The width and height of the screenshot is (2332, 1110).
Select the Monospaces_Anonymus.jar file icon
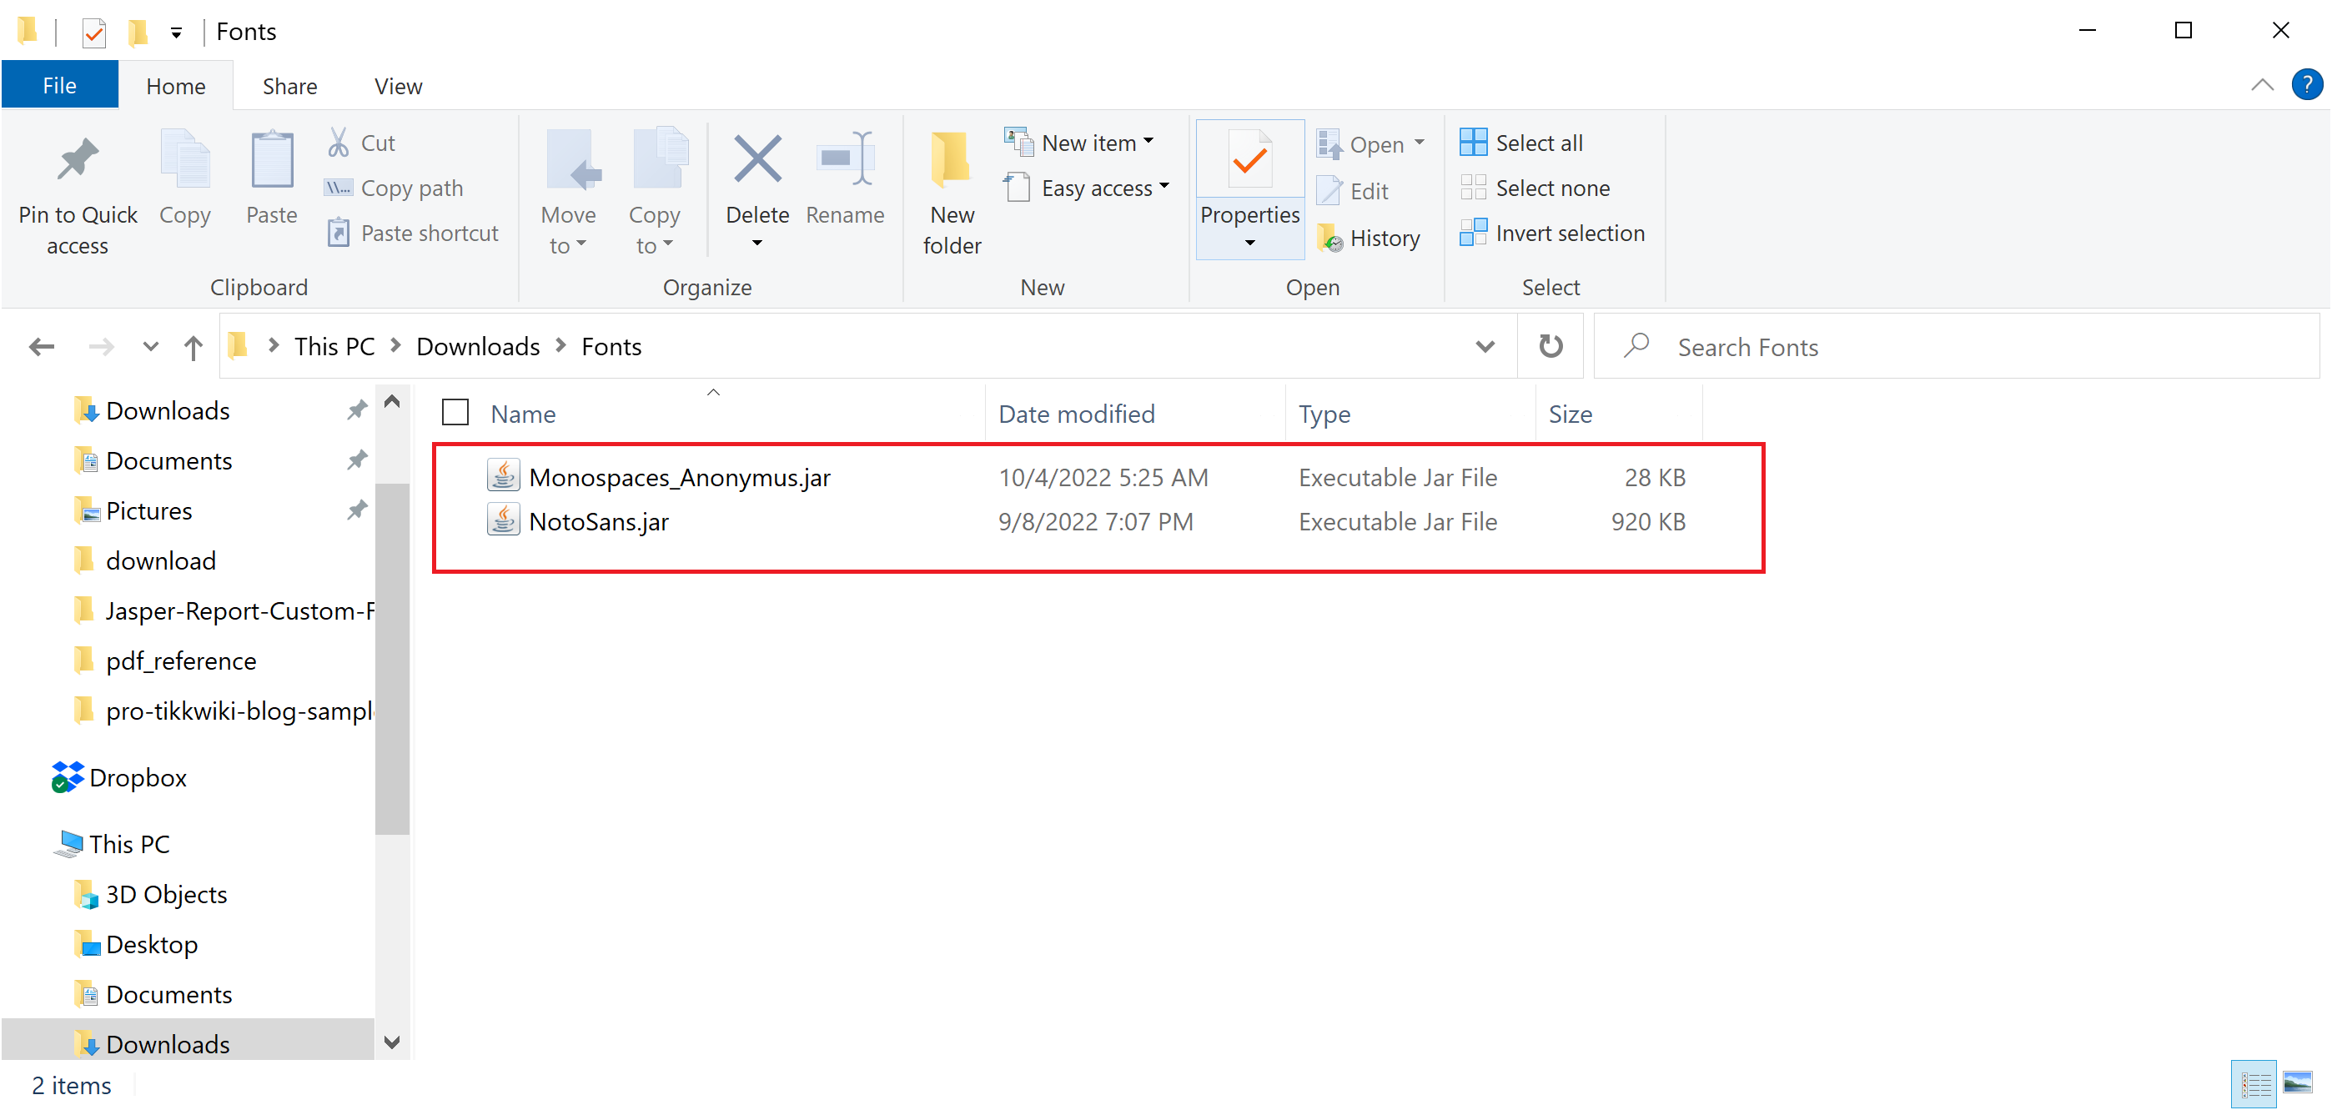[x=503, y=475]
